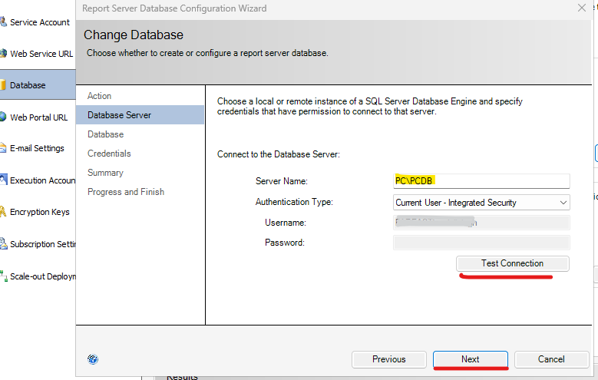The width and height of the screenshot is (598, 380).
Task: Click the Database cylinder icon
Action: [3, 84]
